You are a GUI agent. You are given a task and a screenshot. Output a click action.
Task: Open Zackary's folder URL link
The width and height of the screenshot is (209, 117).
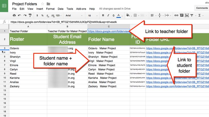click(x=177, y=86)
